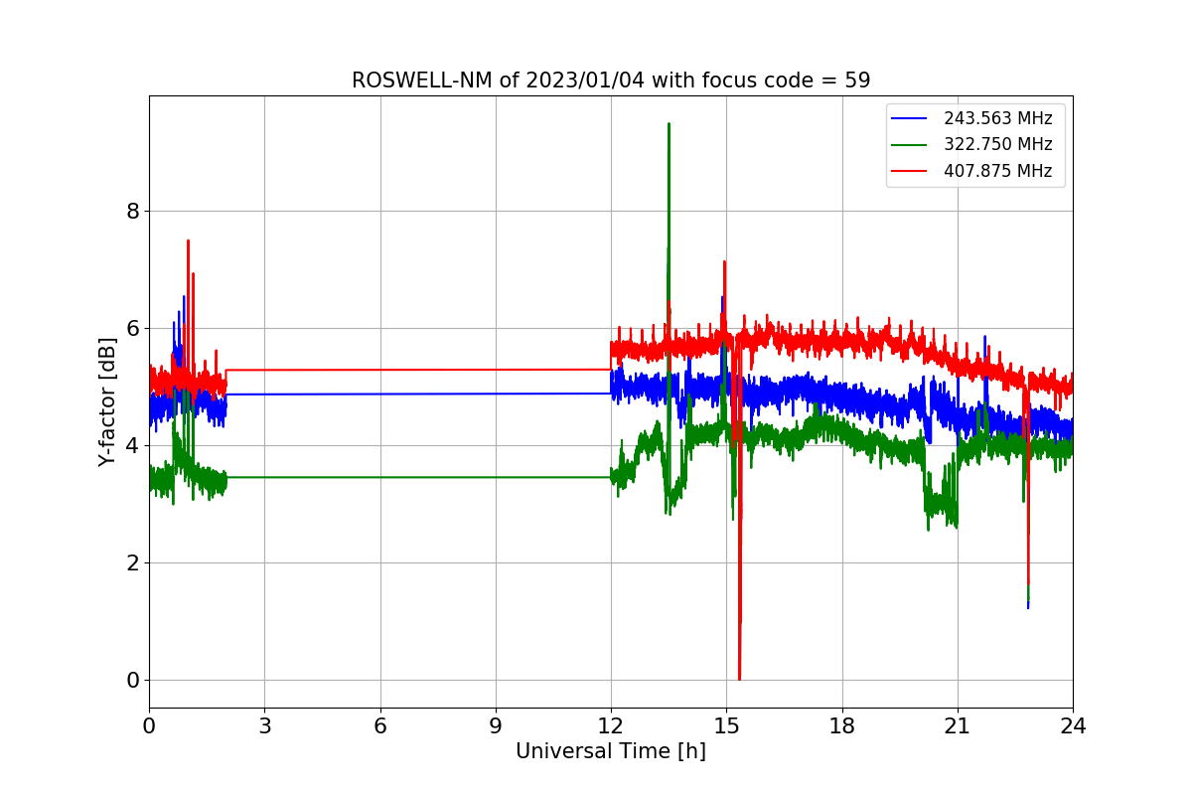The width and height of the screenshot is (1192, 795).
Task: Click the 'Y-factor [dB]' axis label
Action: click(107, 401)
